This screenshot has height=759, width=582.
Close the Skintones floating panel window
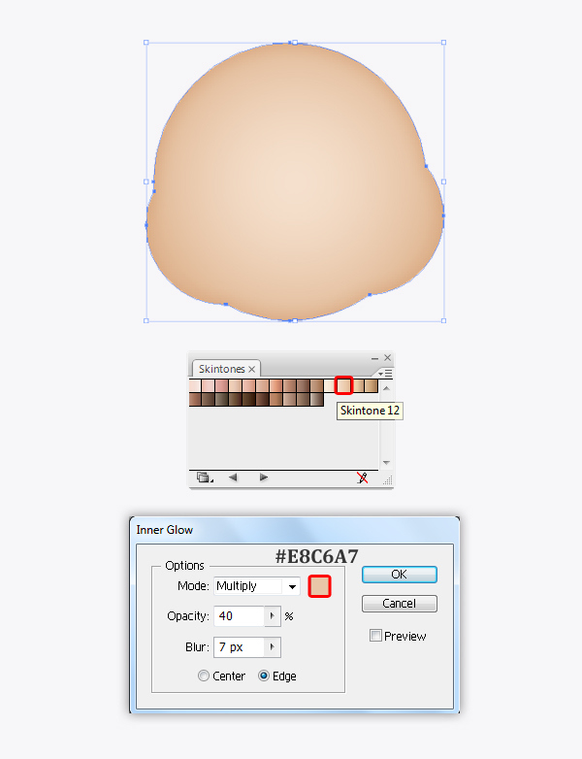(388, 358)
